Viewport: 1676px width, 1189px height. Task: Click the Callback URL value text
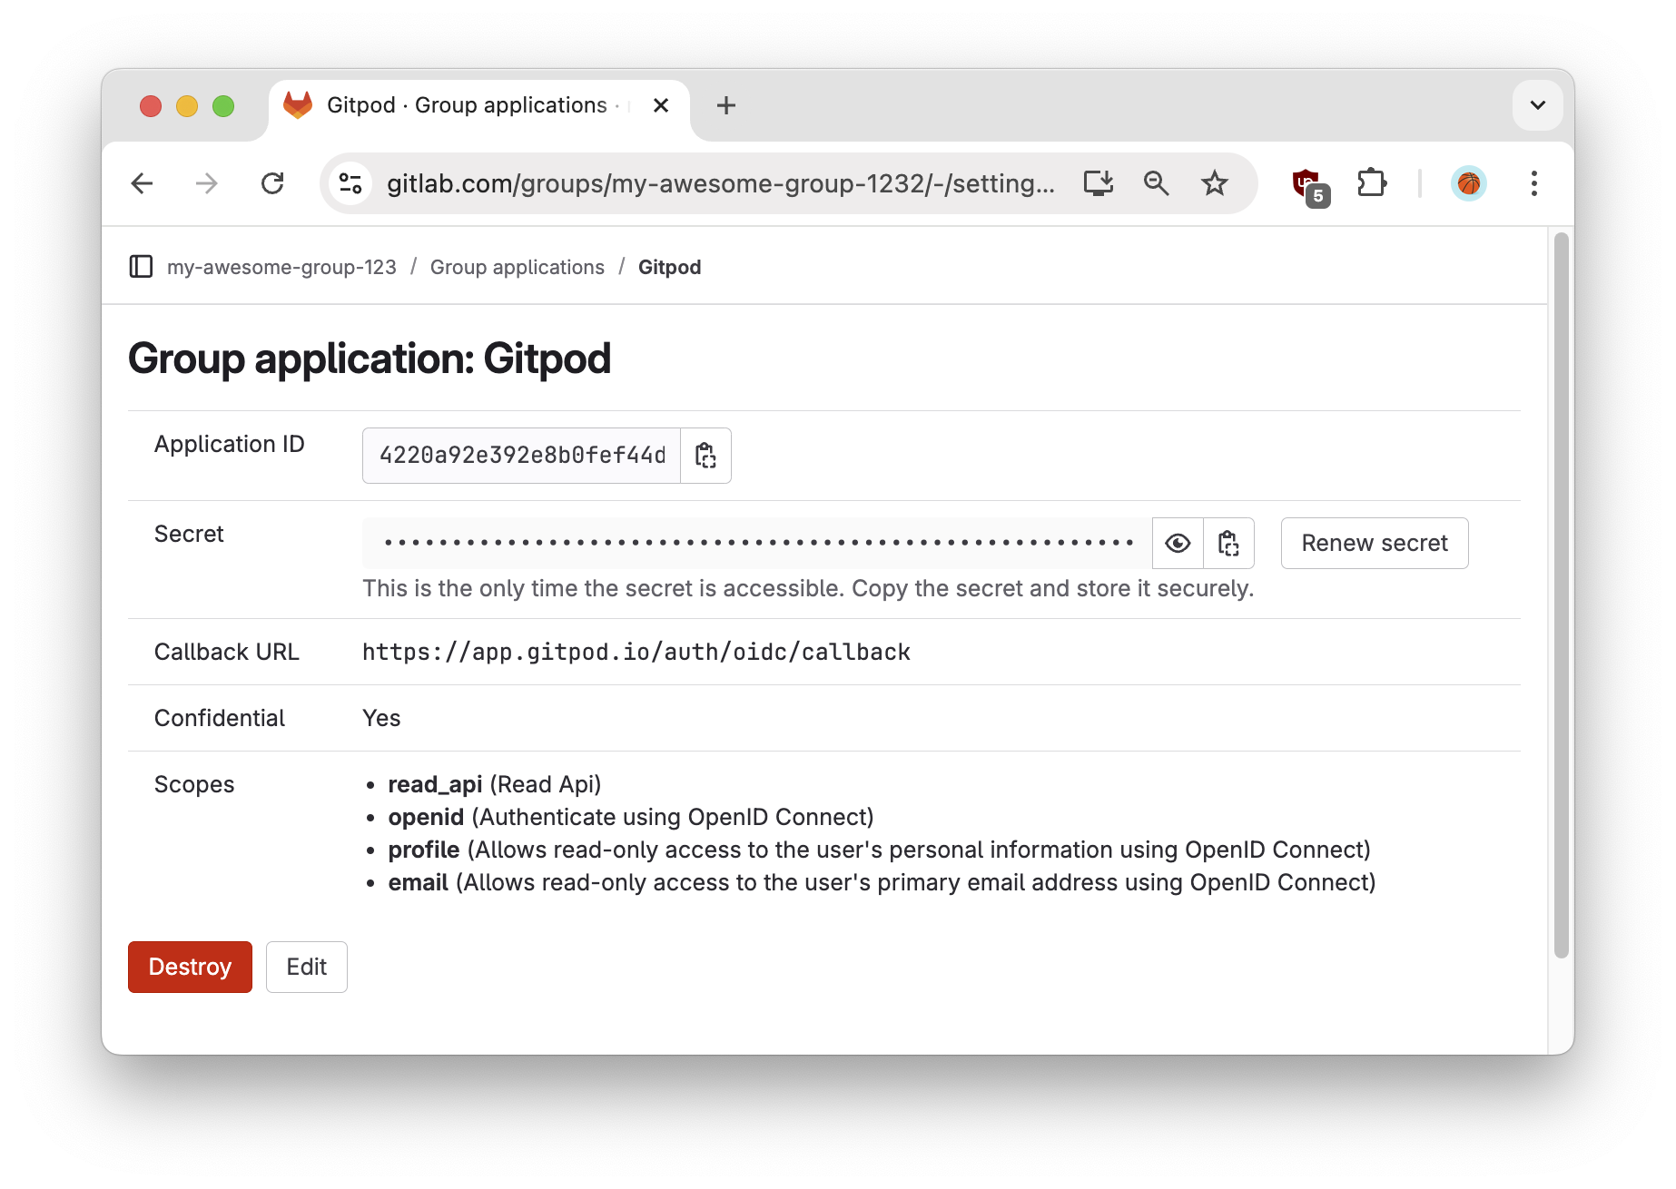636,652
